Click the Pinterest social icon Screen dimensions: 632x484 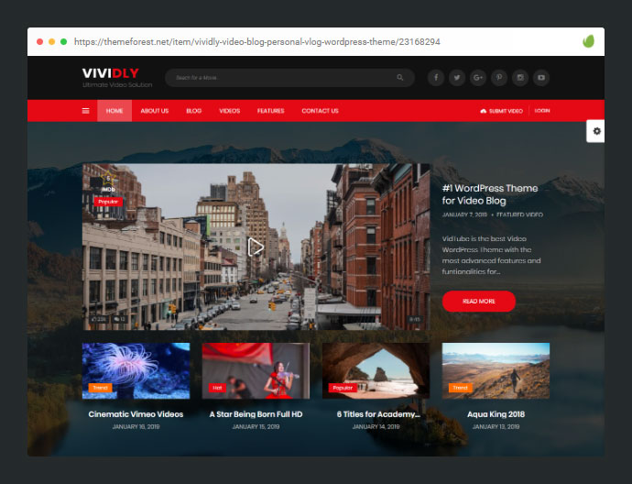coord(499,77)
